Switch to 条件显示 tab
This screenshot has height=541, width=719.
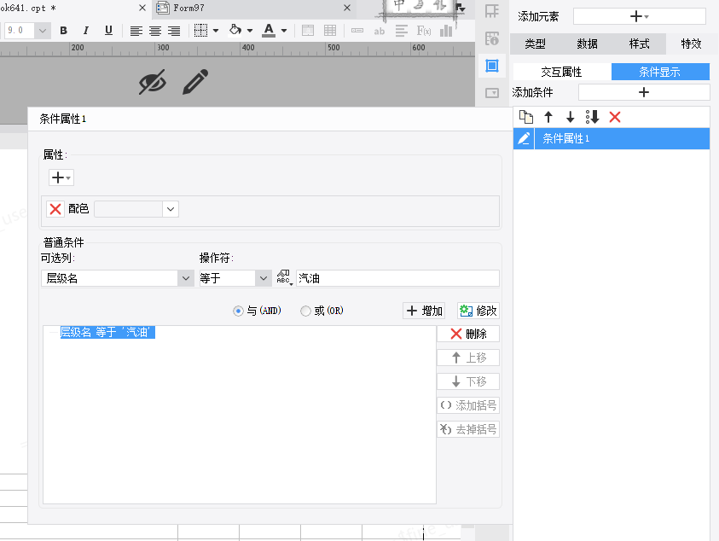660,72
